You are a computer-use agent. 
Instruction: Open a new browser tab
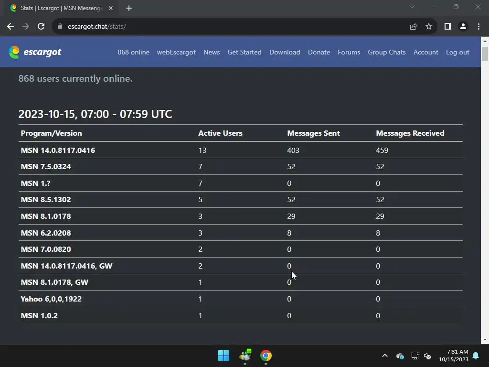tap(129, 8)
